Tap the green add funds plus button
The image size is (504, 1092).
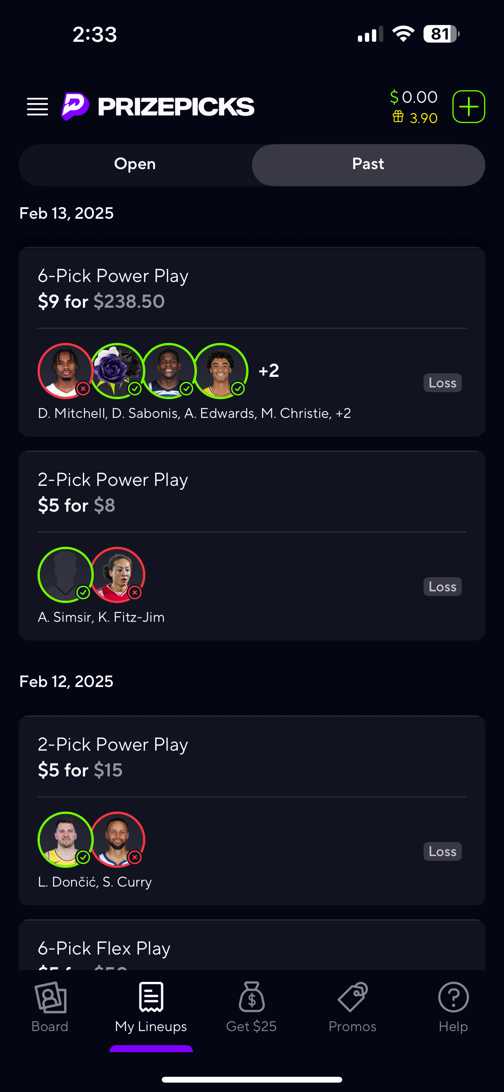468,106
